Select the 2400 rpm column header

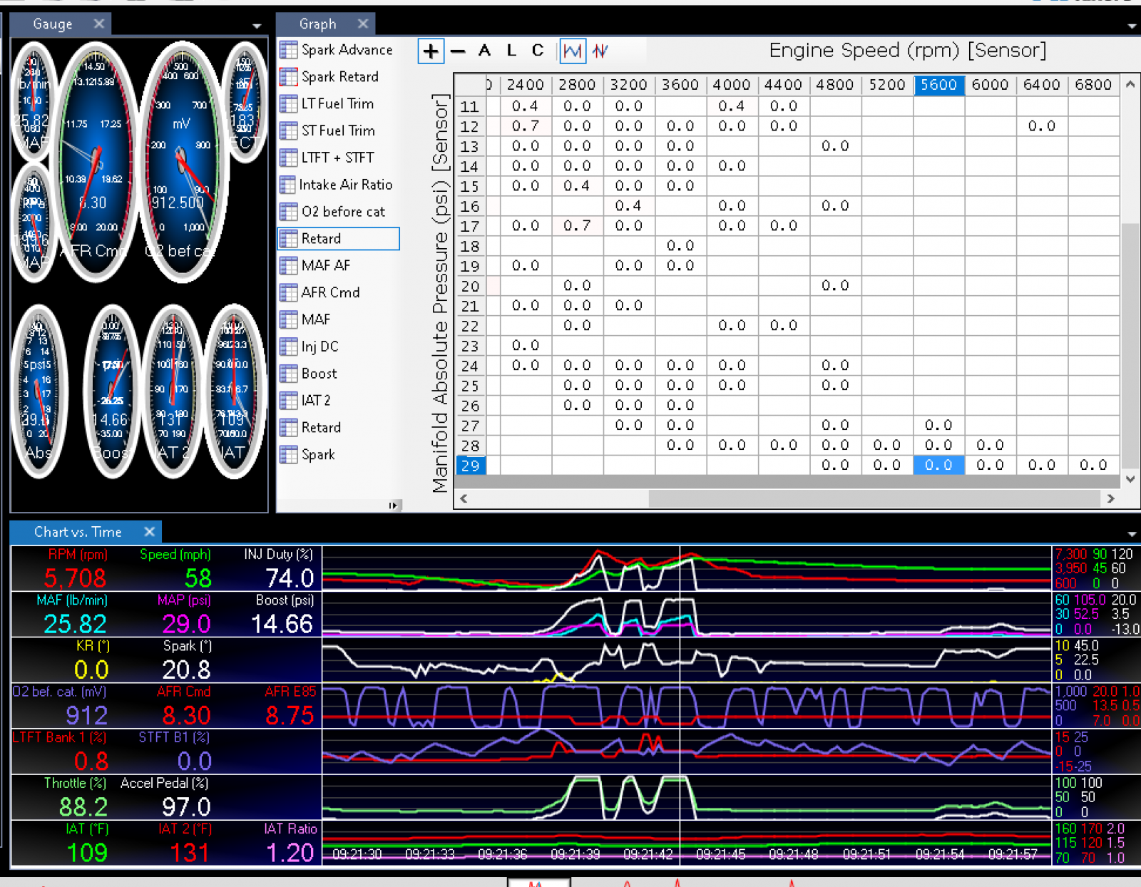pos(526,85)
